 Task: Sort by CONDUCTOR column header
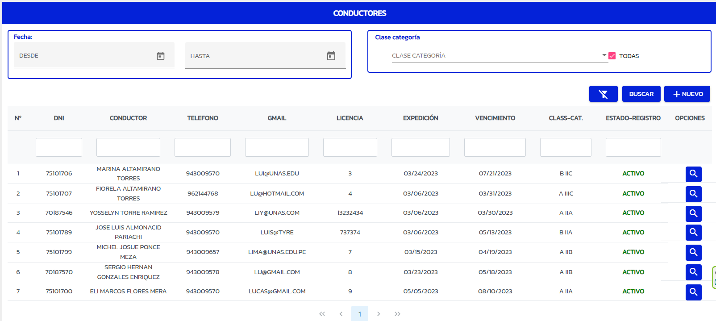point(128,118)
